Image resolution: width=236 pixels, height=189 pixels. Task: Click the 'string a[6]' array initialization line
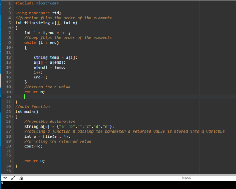[x=69, y=126]
